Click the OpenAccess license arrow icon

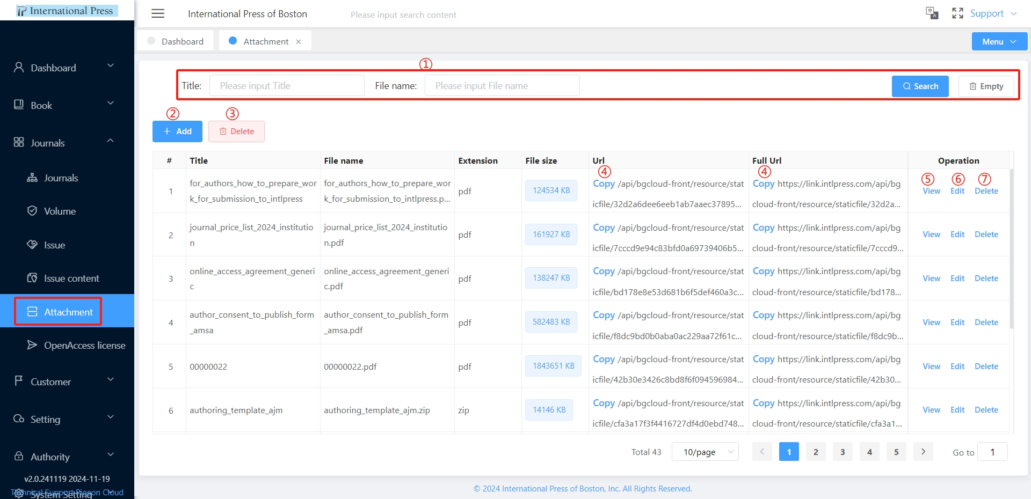click(32, 344)
